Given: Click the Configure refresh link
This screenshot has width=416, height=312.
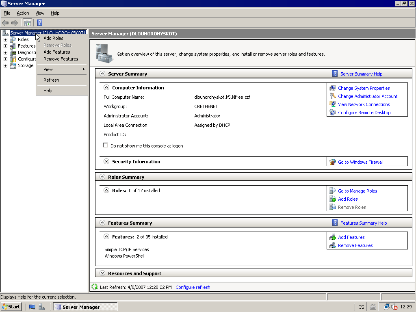Looking at the screenshot, I should 193,287.
